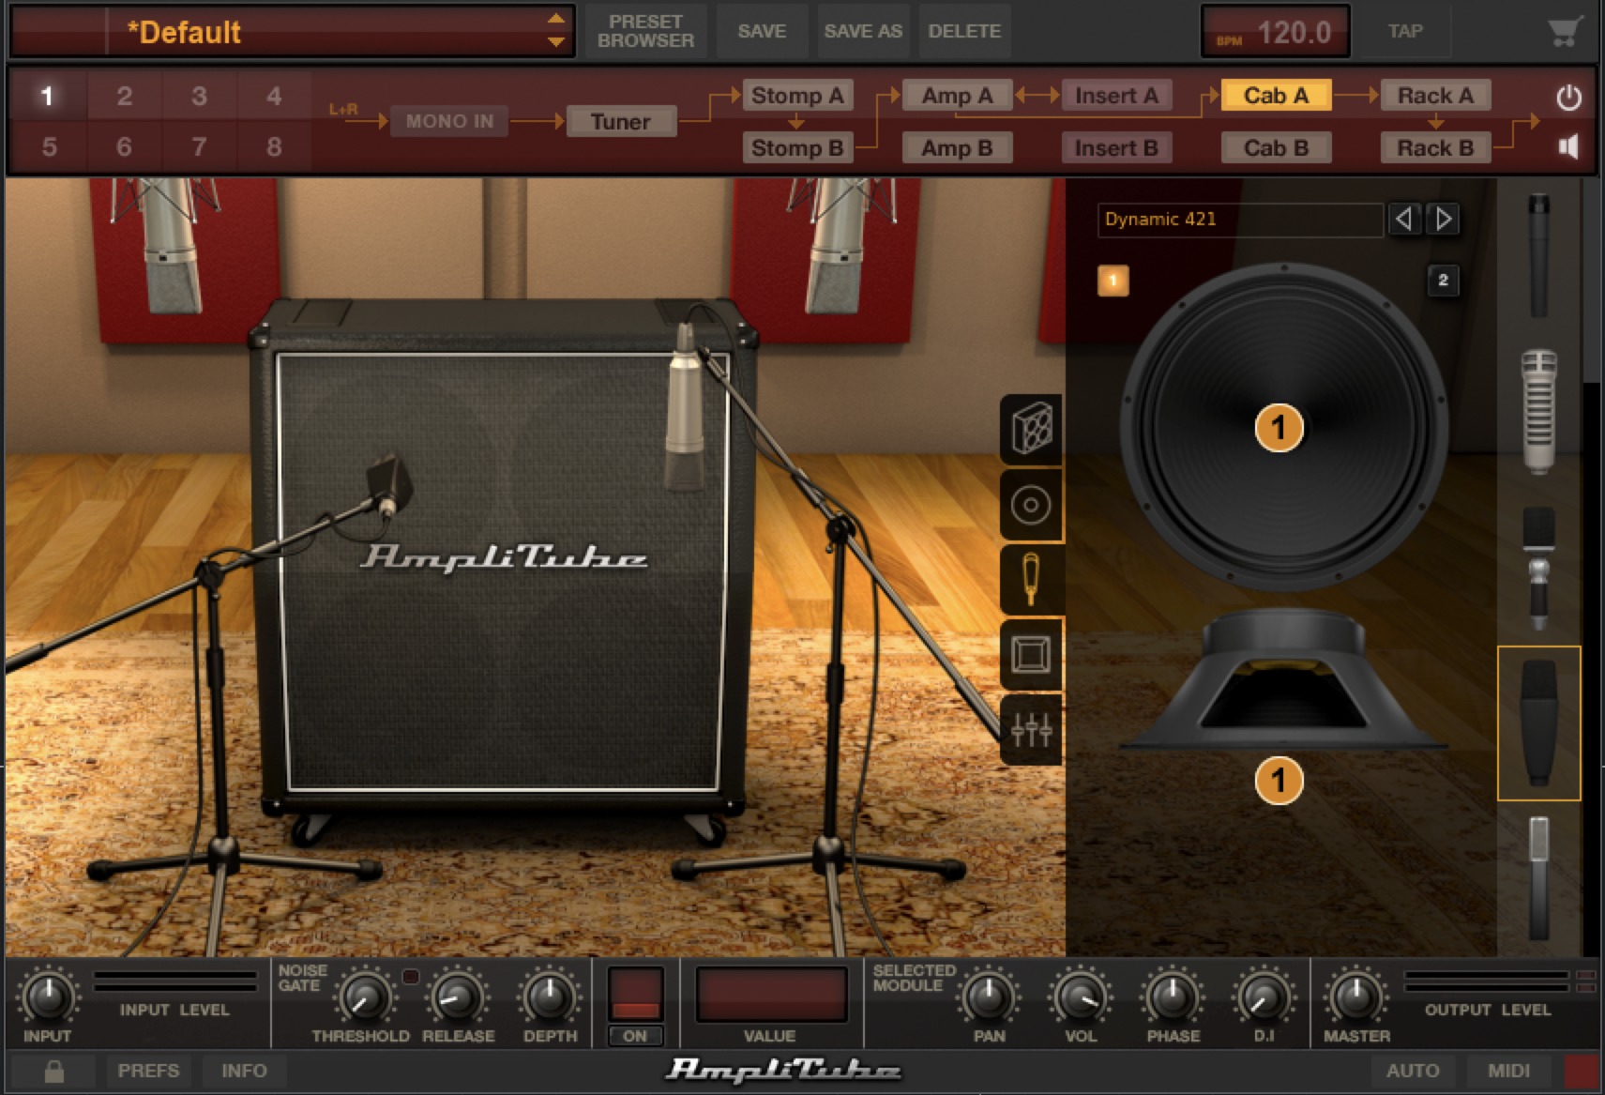This screenshot has width=1605, height=1095.
Task: Click mic marker 1 on front speaker
Action: click(x=1279, y=428)
